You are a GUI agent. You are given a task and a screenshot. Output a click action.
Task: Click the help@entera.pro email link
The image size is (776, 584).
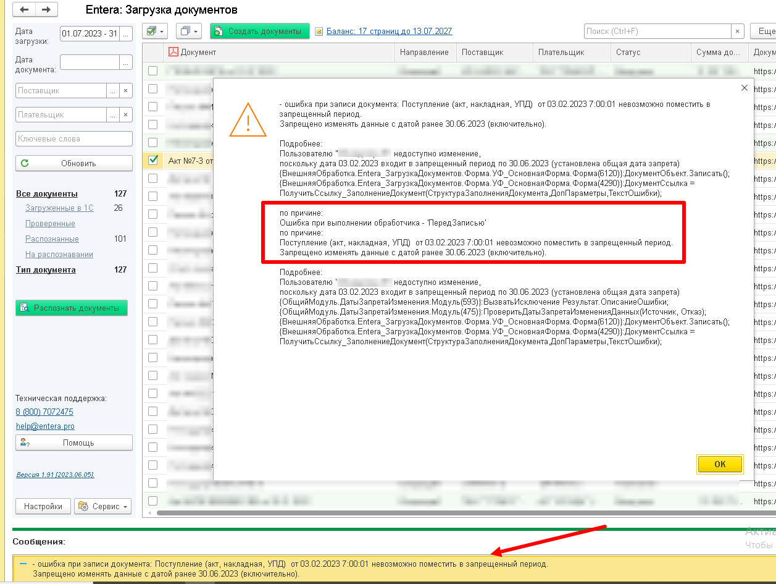[x=45, y=426]
